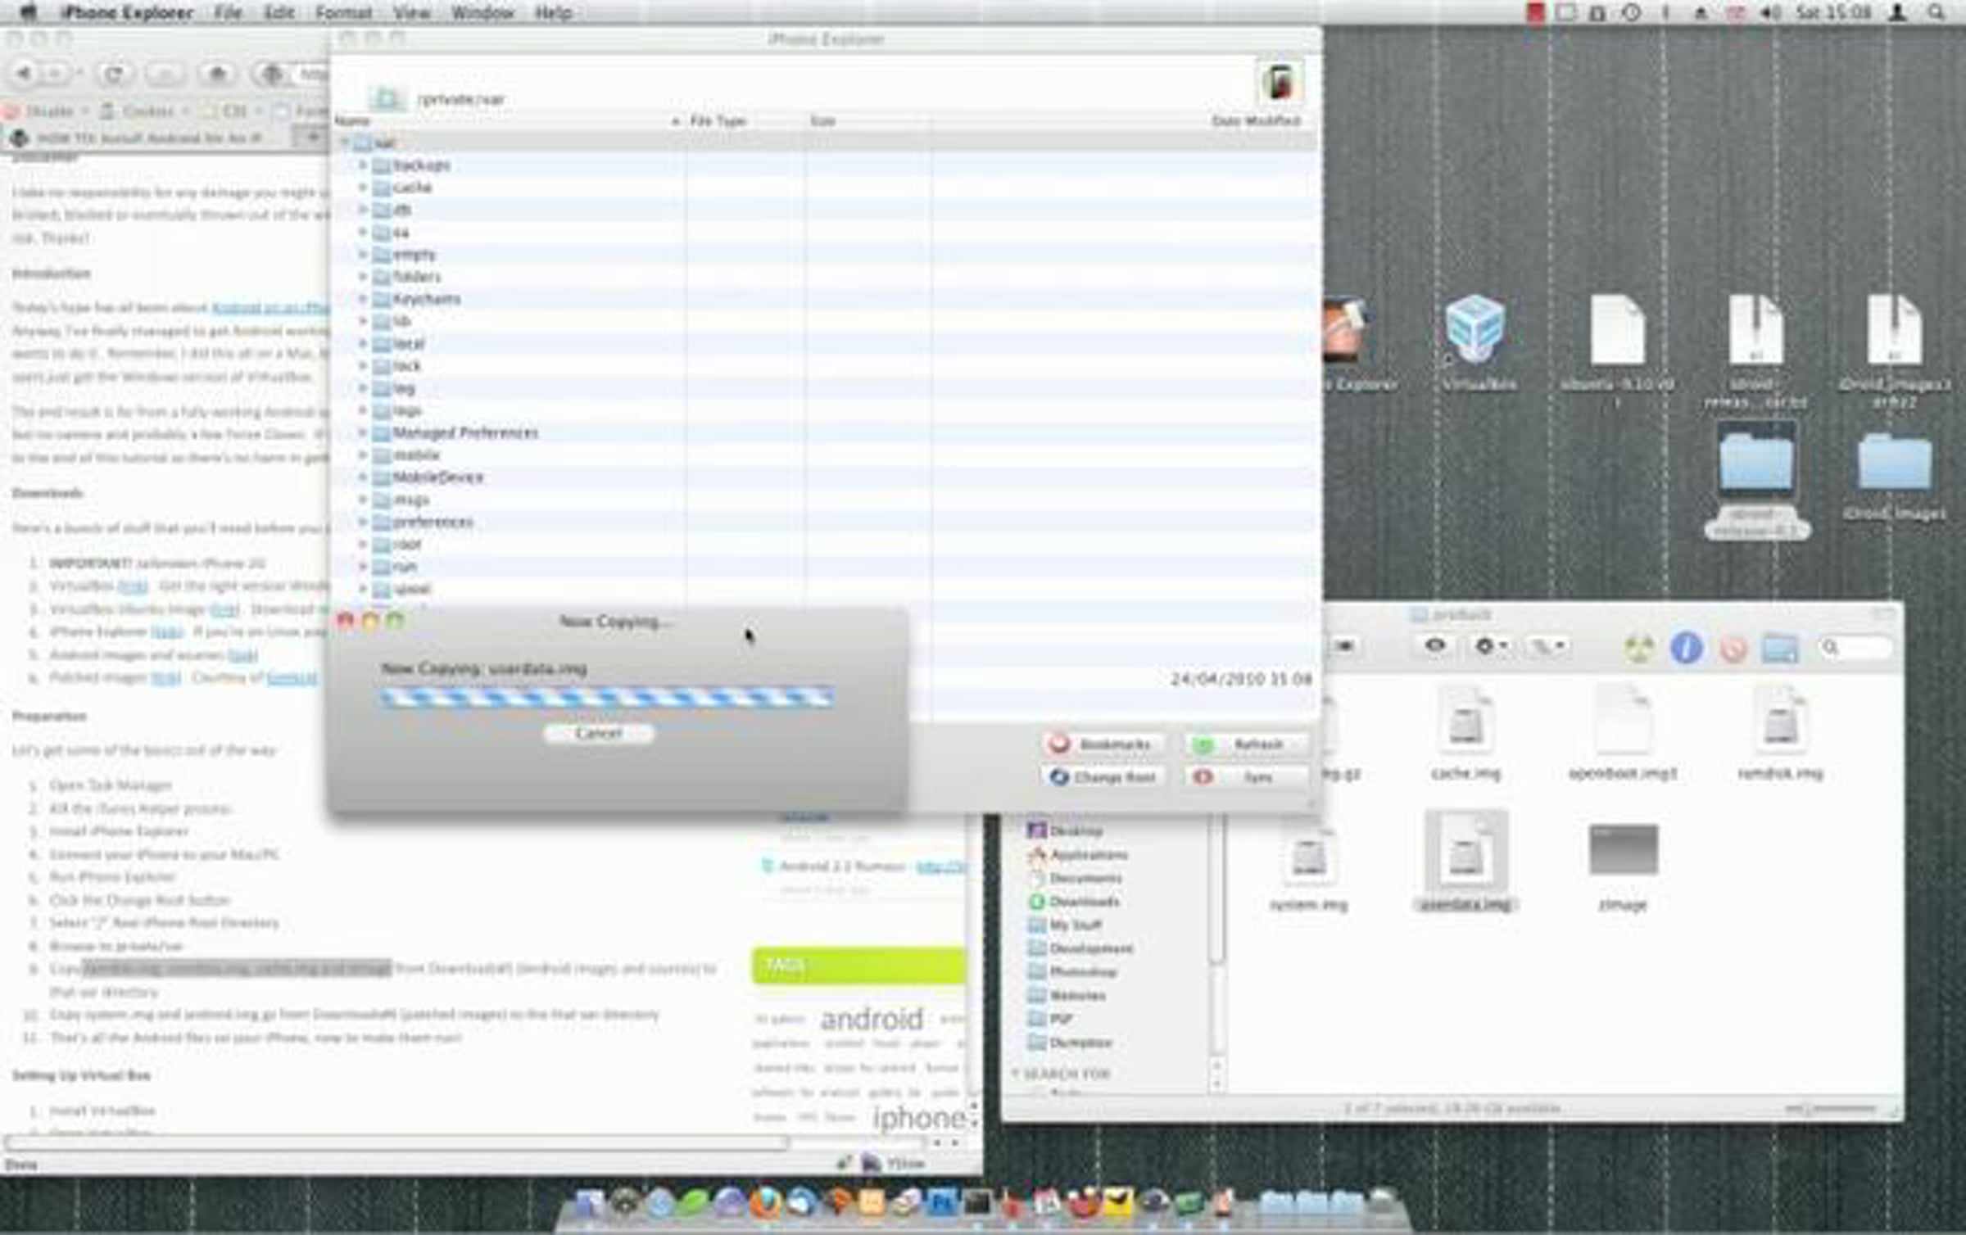
Task: Expand the Keychains folder
Action: pyautogui.click(x=362, y=299)
